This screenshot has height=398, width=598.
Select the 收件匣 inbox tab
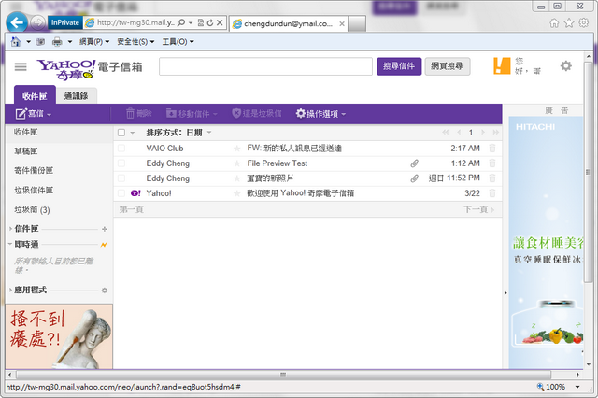tap(35, 95)
